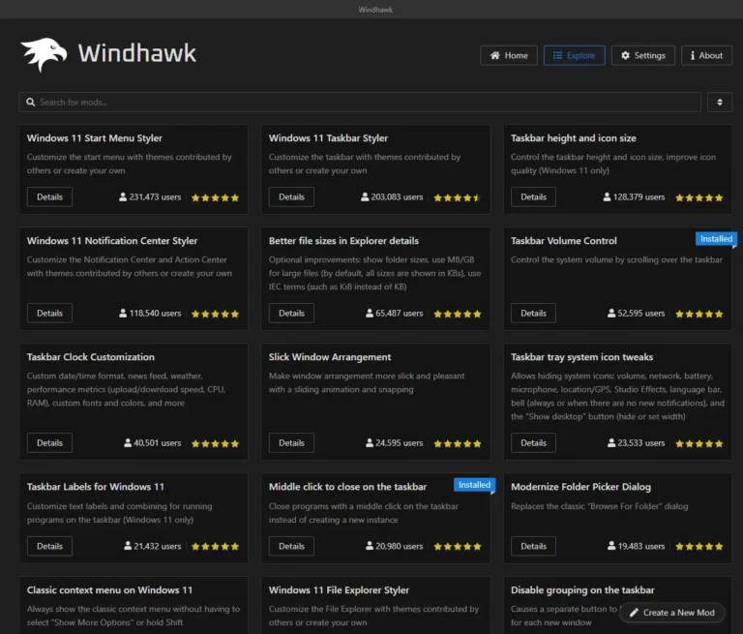
Task: Click star rating of Slick Window Arrangement
Action: [x=458, y=443]
